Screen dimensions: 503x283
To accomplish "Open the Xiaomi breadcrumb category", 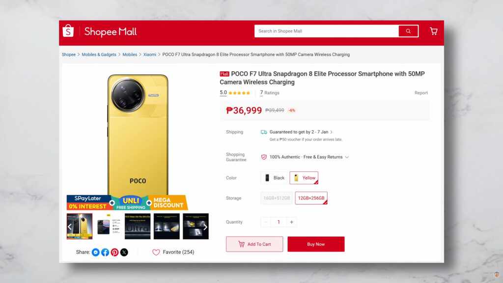I will pyautogui.click(x=149, y=55).
